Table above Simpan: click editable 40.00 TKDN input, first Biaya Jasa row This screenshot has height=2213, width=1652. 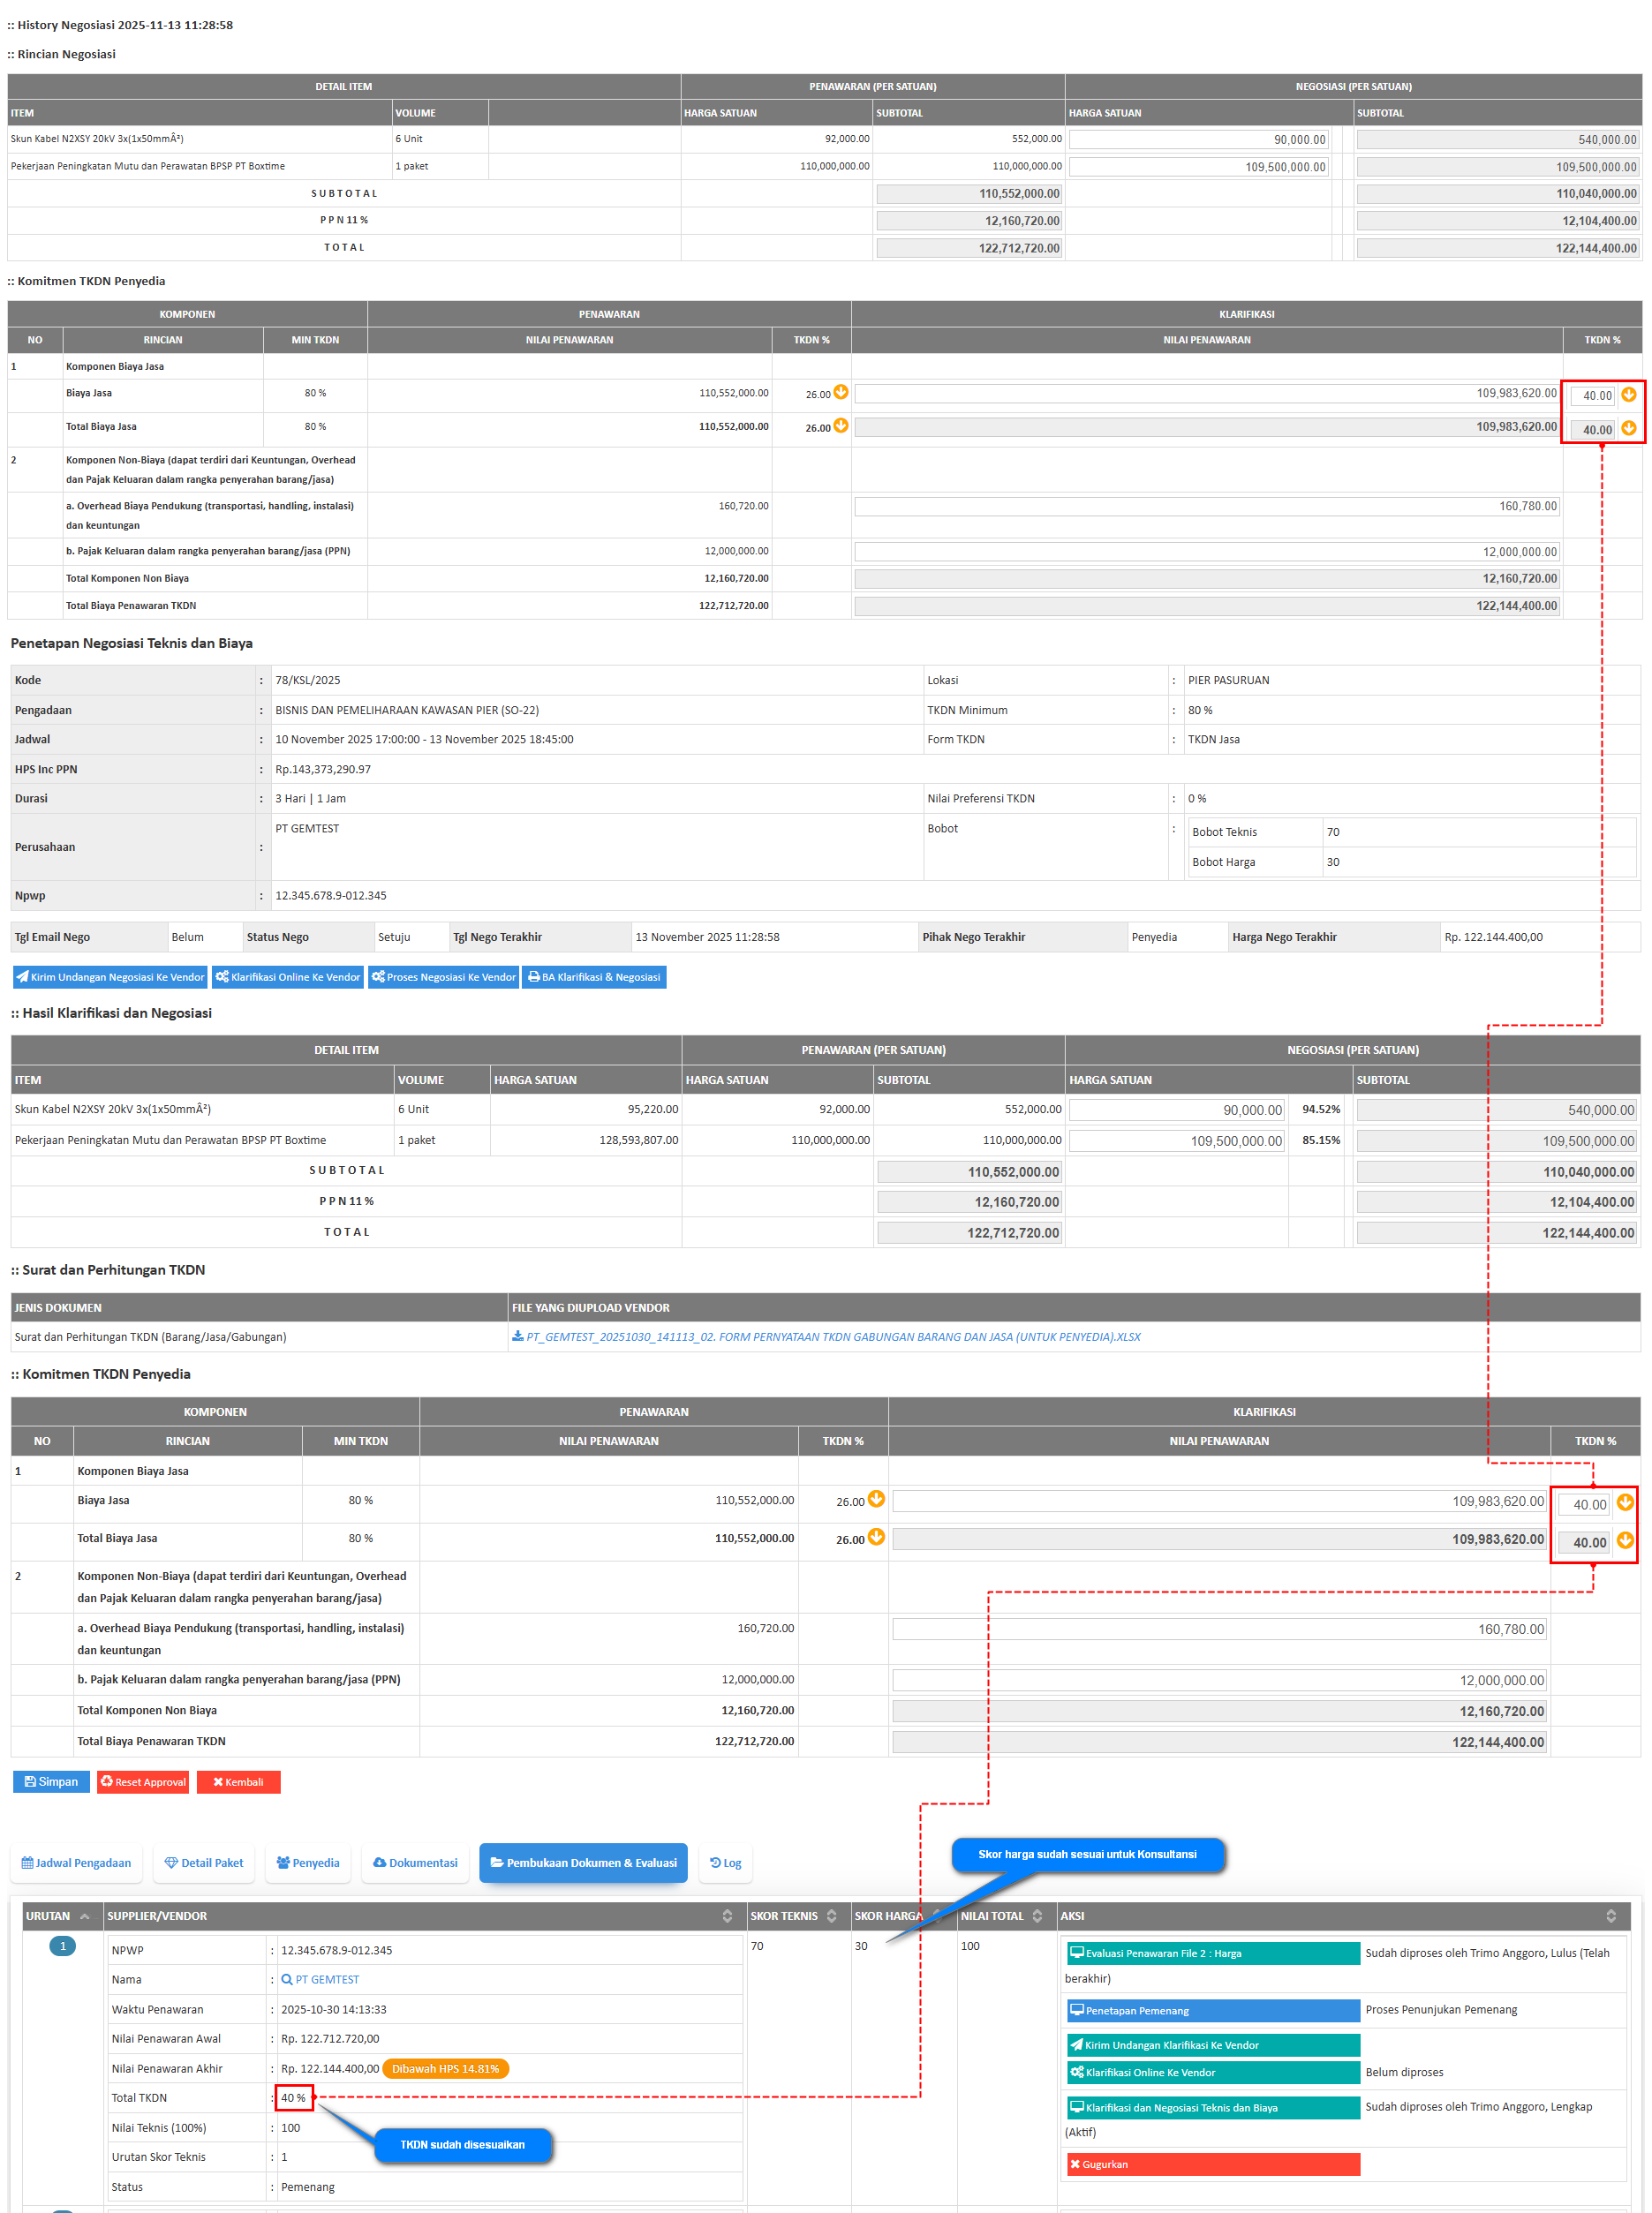(1584, 1503)
